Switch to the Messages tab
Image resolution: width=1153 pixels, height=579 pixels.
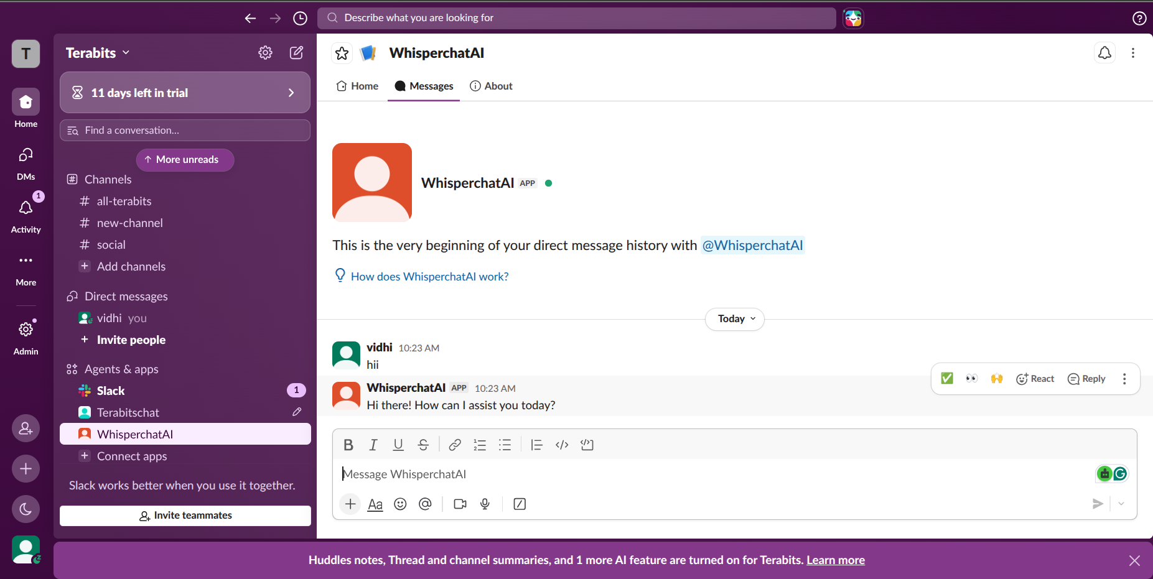coord(424,86)
